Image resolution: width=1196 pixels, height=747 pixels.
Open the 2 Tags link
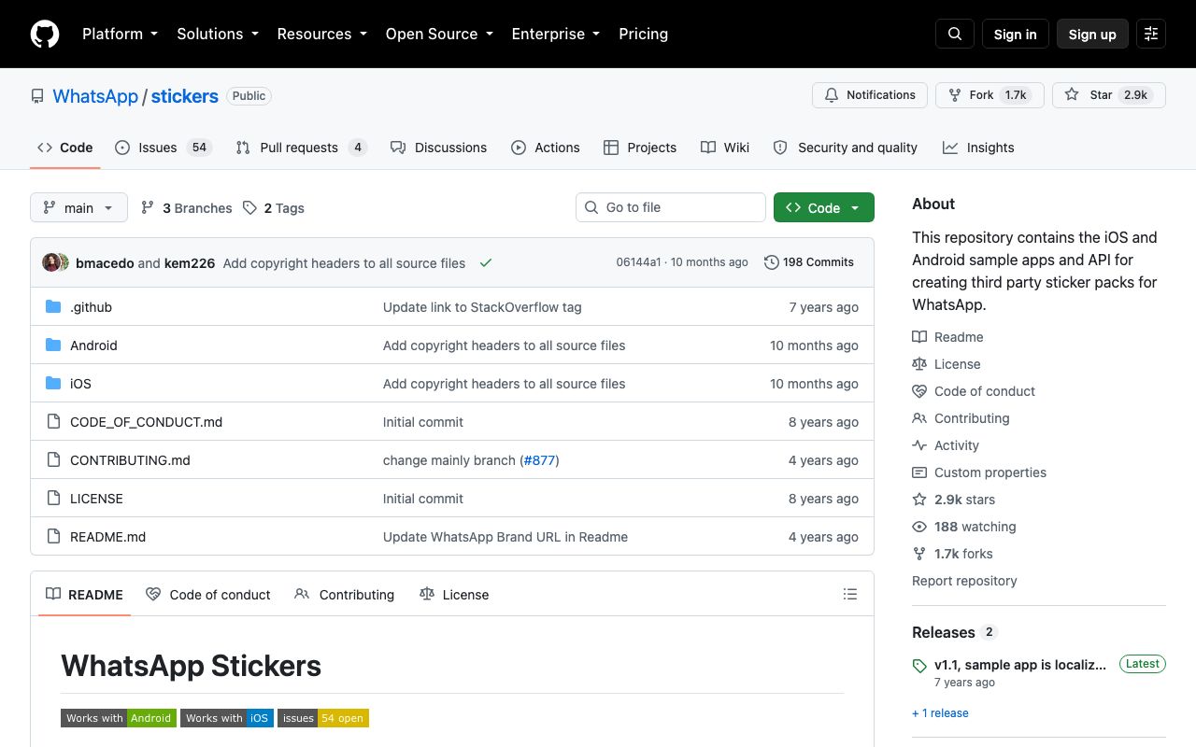tap(274, 208)
